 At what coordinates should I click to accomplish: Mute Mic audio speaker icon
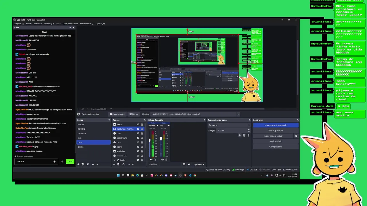point(162,159)
